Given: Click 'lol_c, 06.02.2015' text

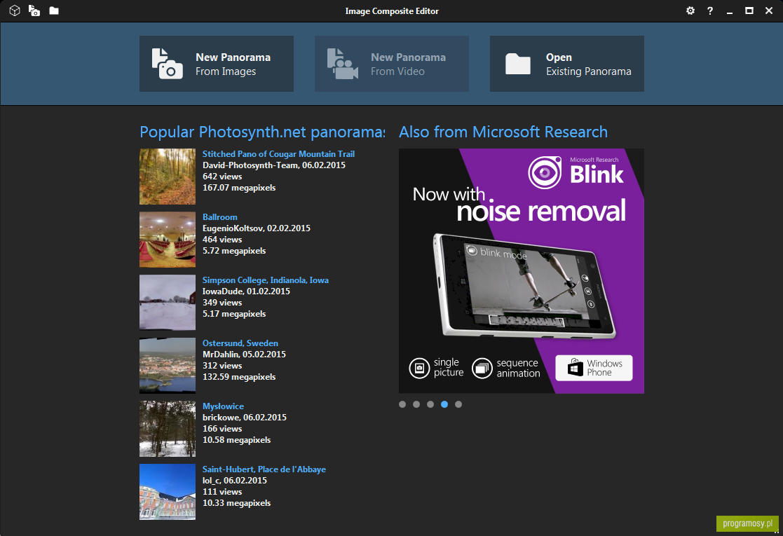Looking at the screenshot, I should [235, 481].
